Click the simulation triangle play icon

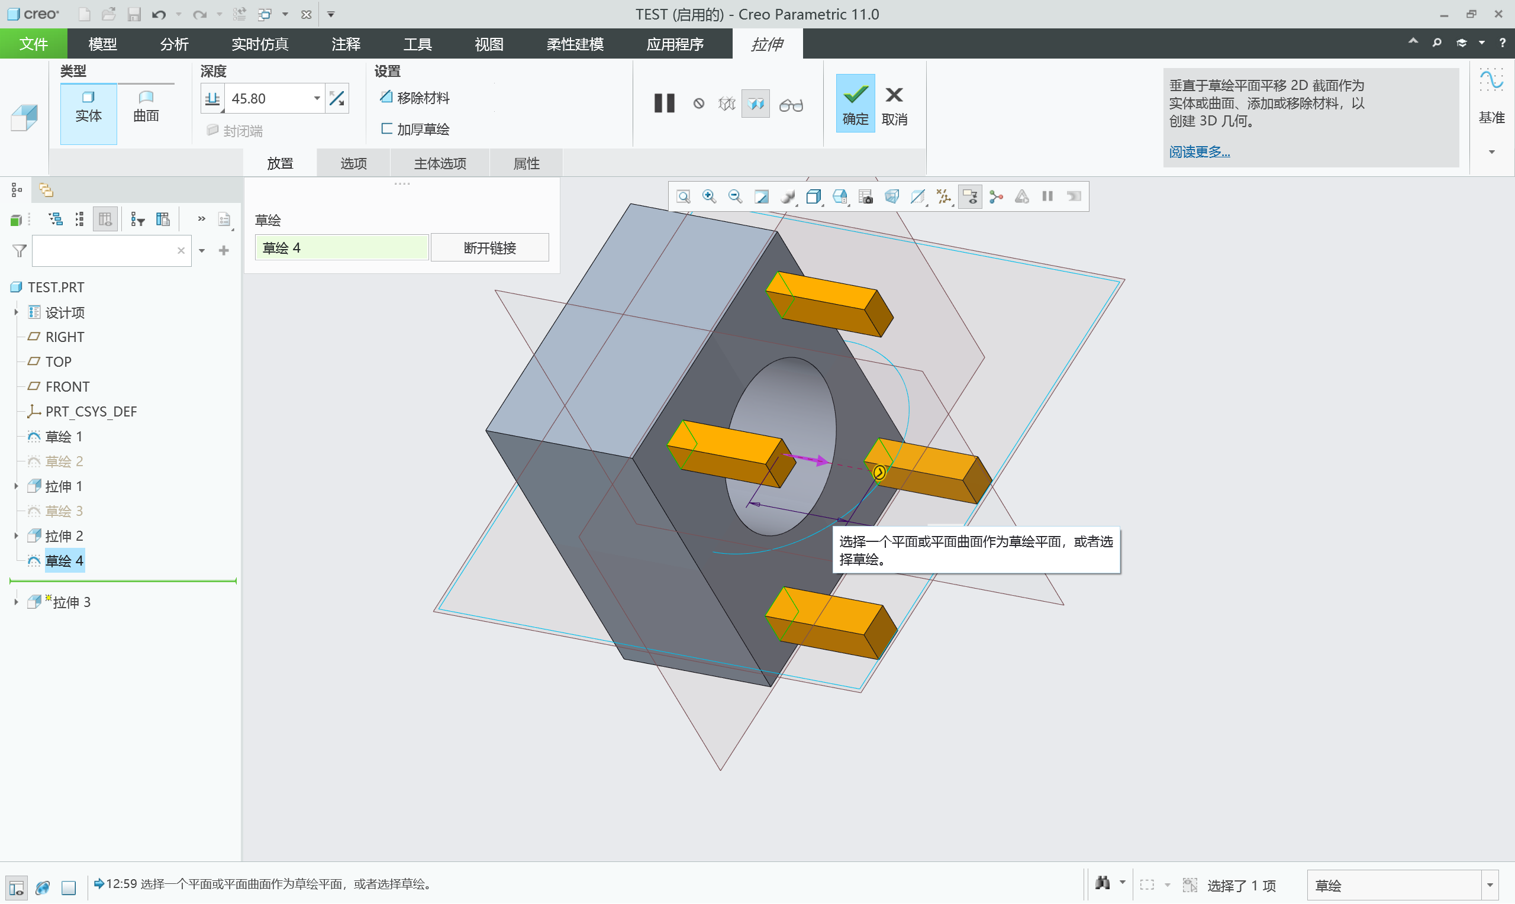(1022, 197)
